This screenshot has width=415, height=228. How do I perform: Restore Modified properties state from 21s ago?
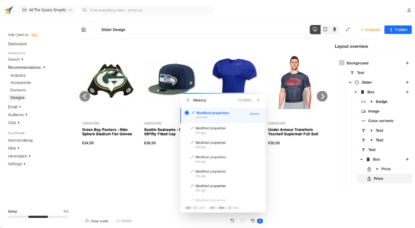[x=222, y=130]
